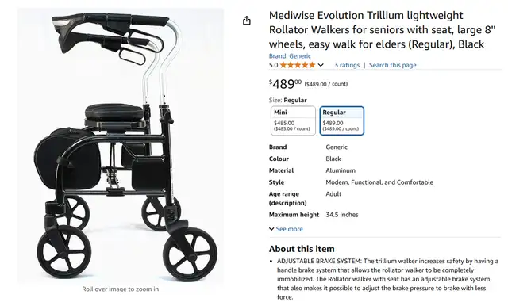Click the Regular price $489.00 label
The image size is (508, 302).
tap(333, 123)
